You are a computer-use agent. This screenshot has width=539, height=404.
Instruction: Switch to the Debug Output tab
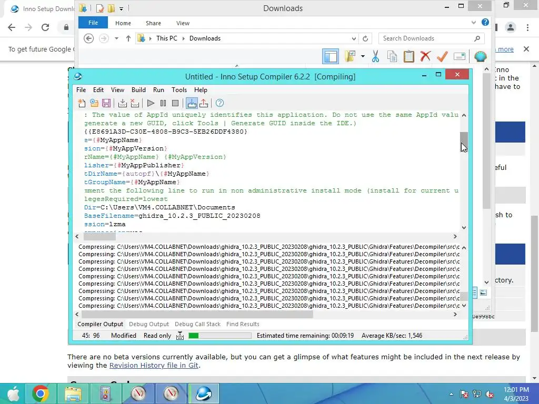149,324
